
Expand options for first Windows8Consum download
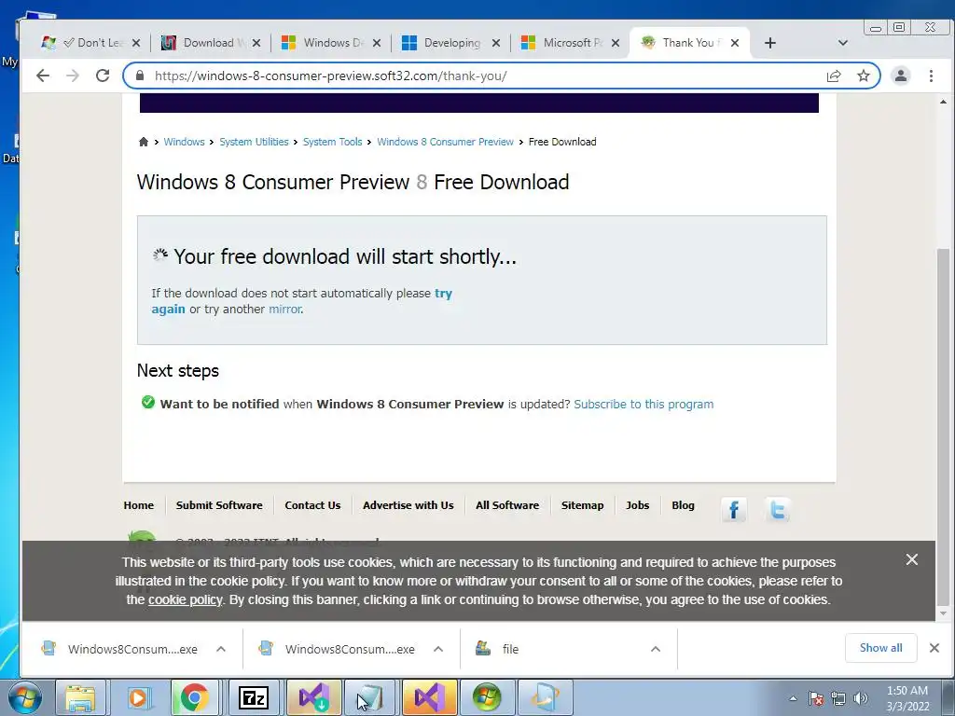point(221,649)
